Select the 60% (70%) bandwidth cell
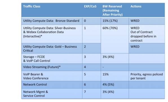This screenshot has height=102, width=168. tap(115, 39)
